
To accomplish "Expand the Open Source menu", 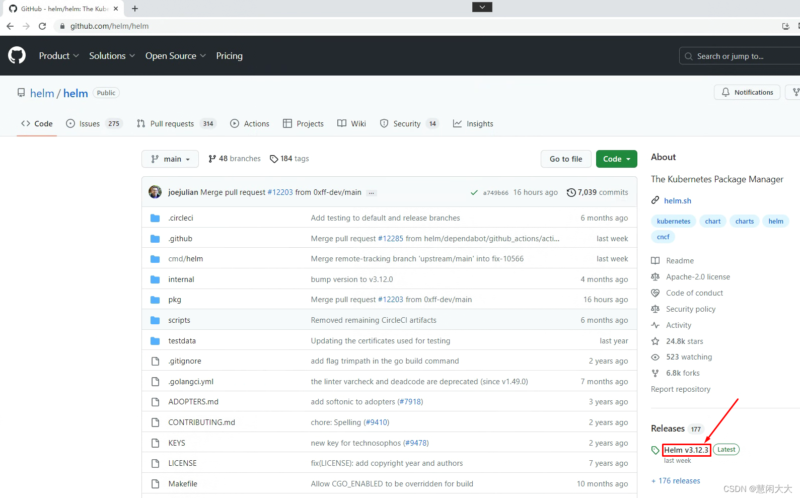I will click(x=176, y=56).
